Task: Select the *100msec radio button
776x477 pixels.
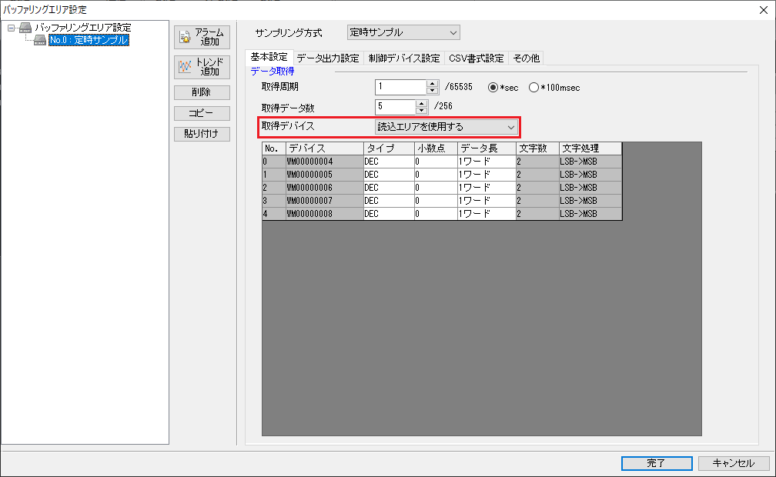Action: [533, 88]
